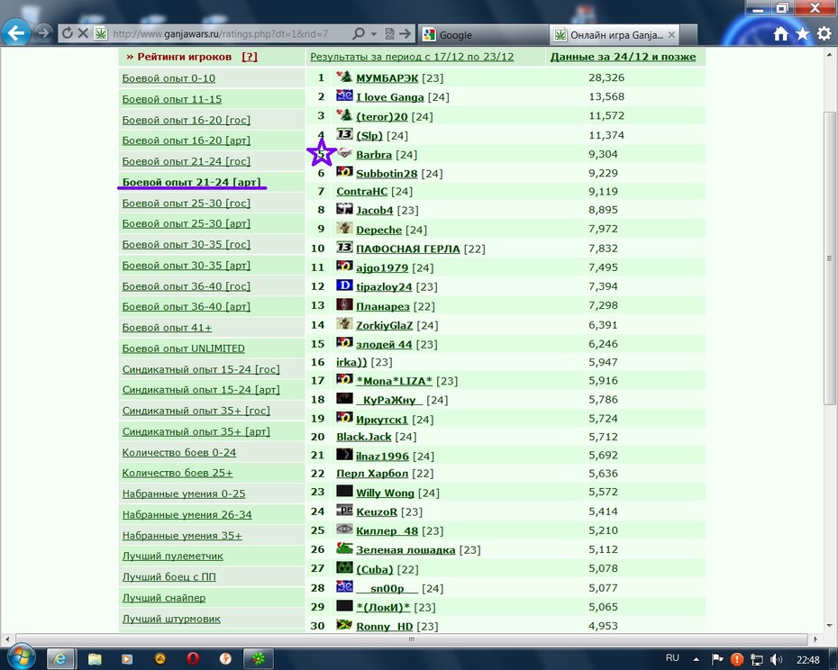838x670 pixels.
Task: Open Лучший снайпер rating
Action: pos(163,597)
